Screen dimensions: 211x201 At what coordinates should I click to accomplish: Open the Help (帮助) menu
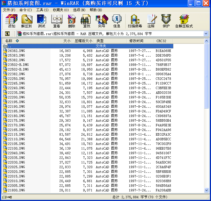[96, 10]
